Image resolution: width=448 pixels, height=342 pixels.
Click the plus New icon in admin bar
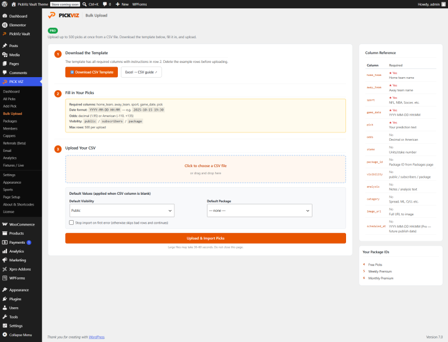coord(117,4)
